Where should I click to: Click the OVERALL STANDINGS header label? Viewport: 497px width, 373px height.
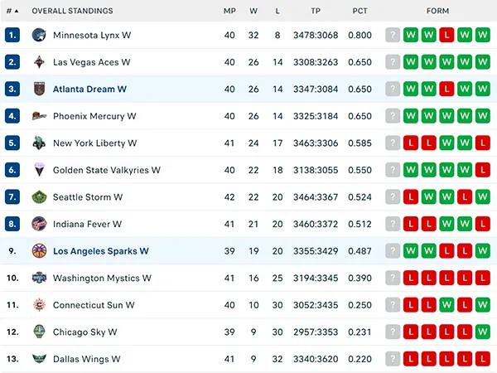click(x=72, y=11)
